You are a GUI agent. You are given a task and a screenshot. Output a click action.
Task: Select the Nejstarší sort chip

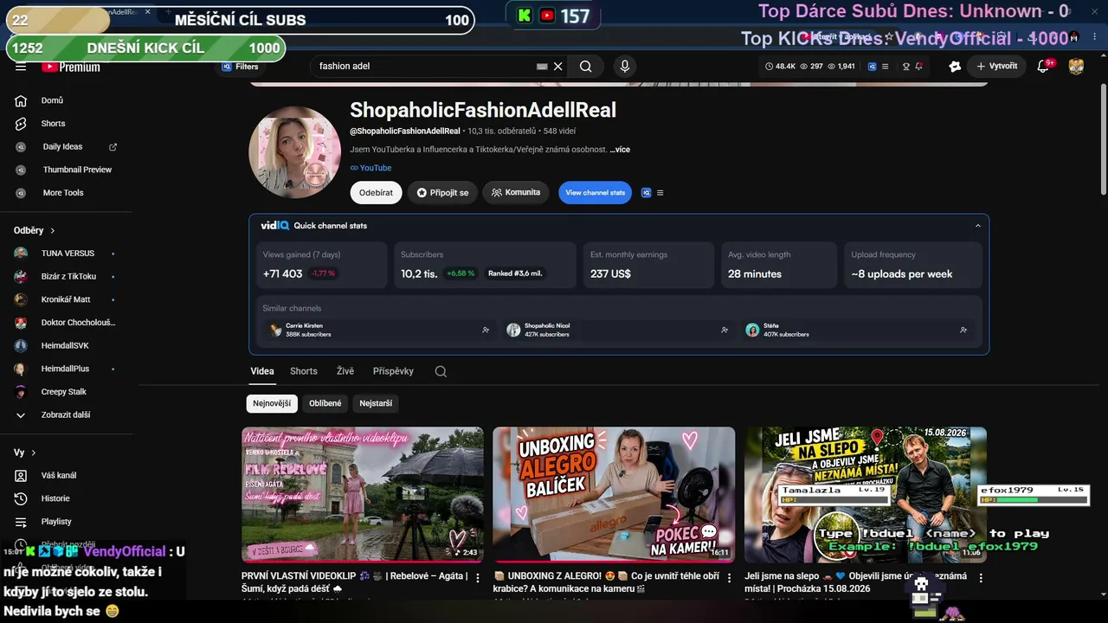[x=376, y=403]
